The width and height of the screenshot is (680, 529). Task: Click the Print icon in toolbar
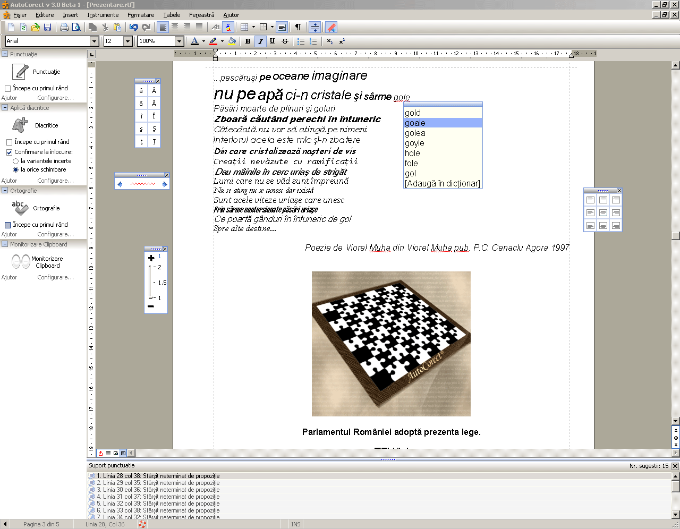pyautogui.click(x=64, y=27)
